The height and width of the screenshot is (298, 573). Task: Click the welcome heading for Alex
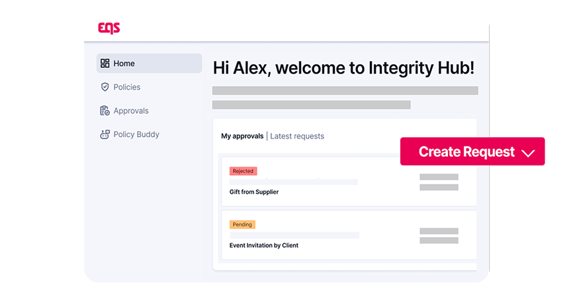pyautogui.click(x=343, y=68)
